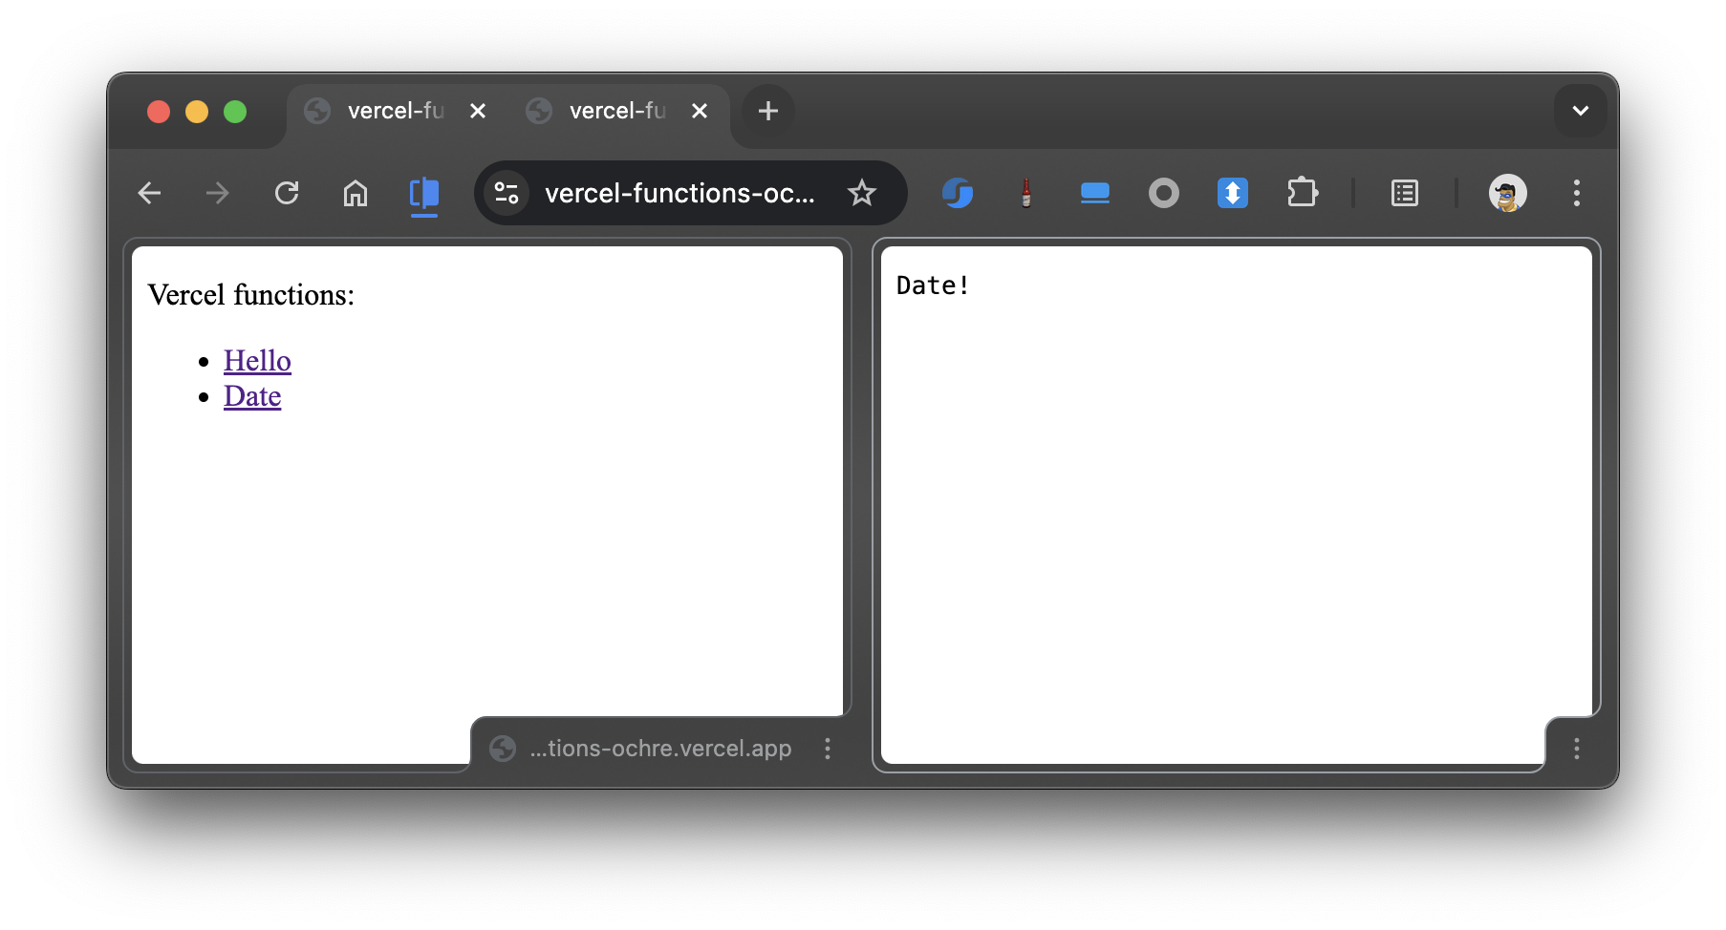The width and height of the screenshot is (1726, 930).
Task: Open the left pane's three-dot options menu
Action: [827, 749]
